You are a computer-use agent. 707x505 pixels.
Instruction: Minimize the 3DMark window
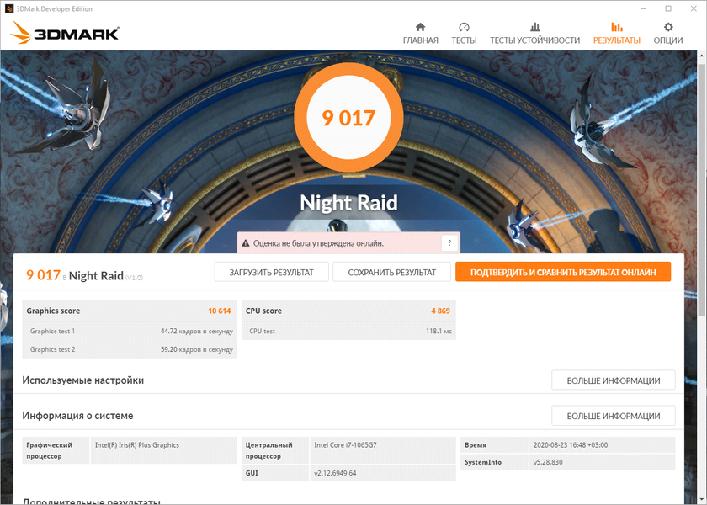643,8
